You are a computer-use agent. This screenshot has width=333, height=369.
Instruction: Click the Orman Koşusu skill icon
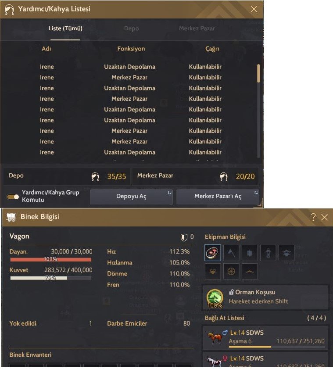click(215, 297)
